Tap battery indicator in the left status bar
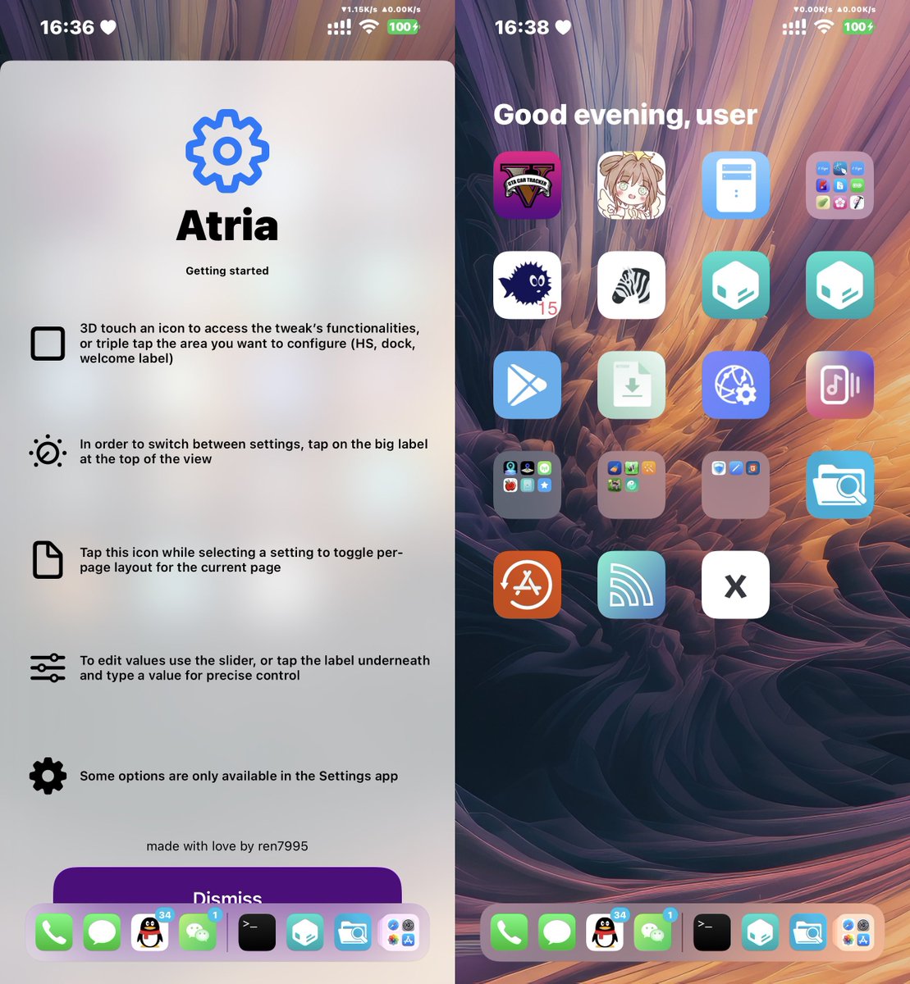This screenshot has height=984, width=910. point(404,27)
